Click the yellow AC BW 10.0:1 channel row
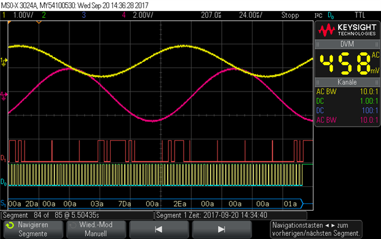 coord(347,92)
